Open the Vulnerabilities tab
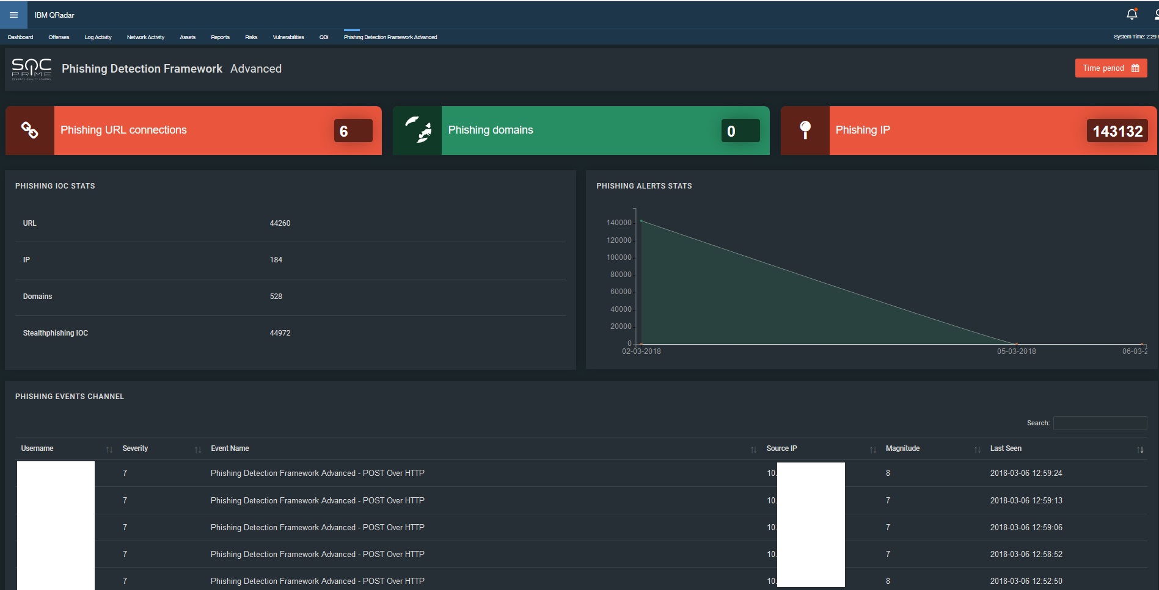The height and width of the screenshot is (590, 1159). pyautogui.click(x=288, y=37)
